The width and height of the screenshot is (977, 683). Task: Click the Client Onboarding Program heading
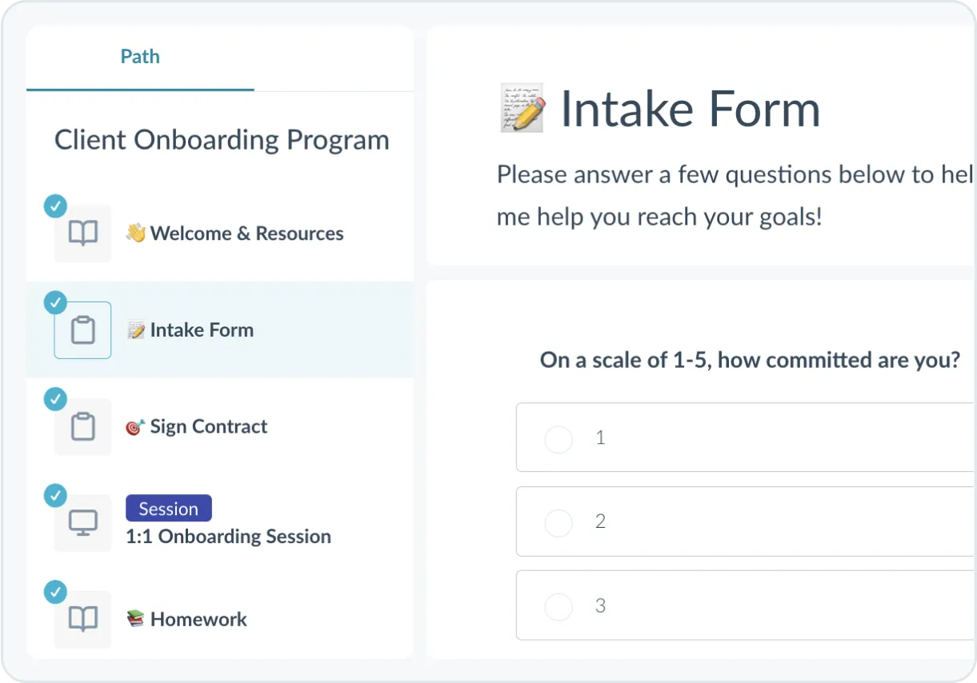222,139
